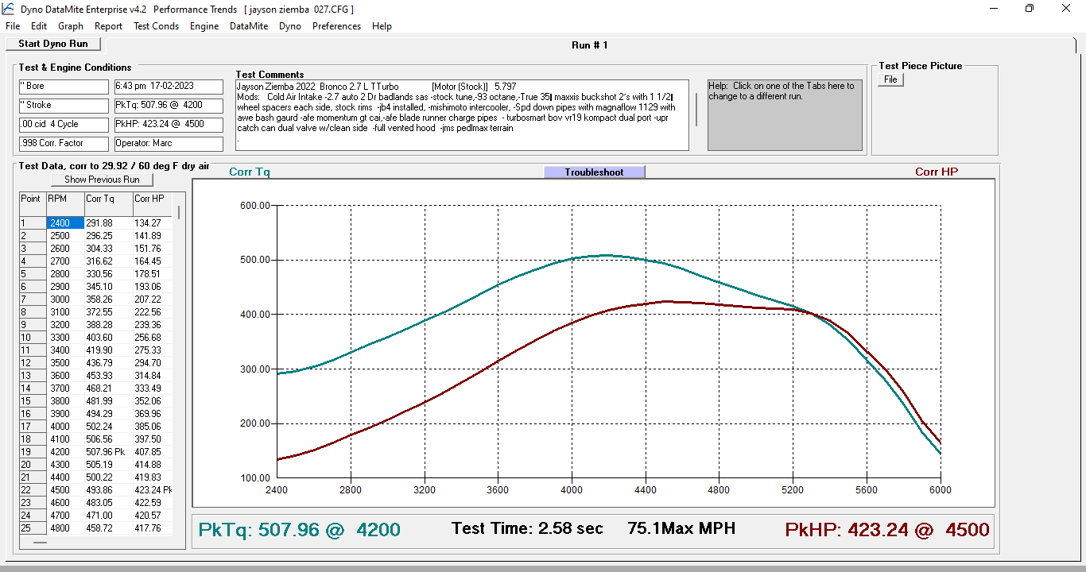
Task: Open the Preferences menu
Action: pyautogui.click(x=336, y=26)
